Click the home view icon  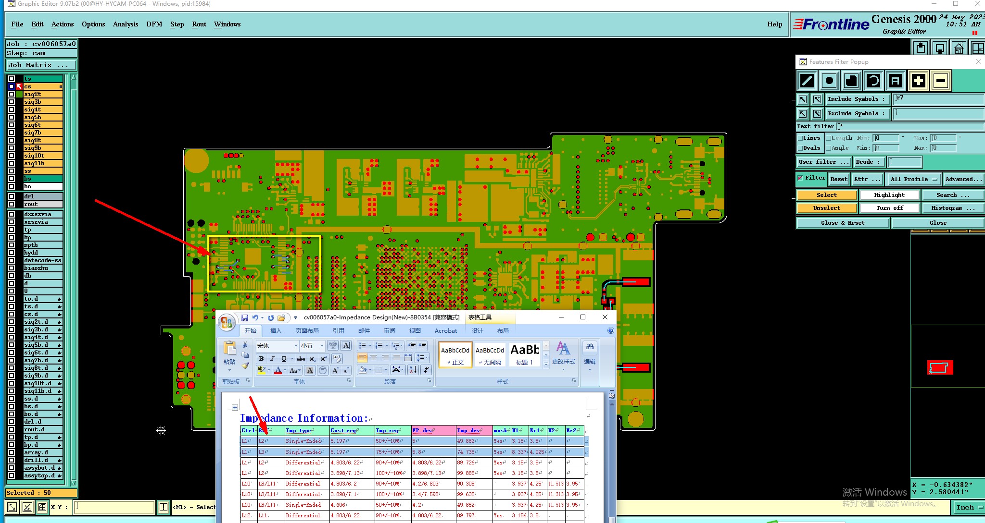(959, 48)
